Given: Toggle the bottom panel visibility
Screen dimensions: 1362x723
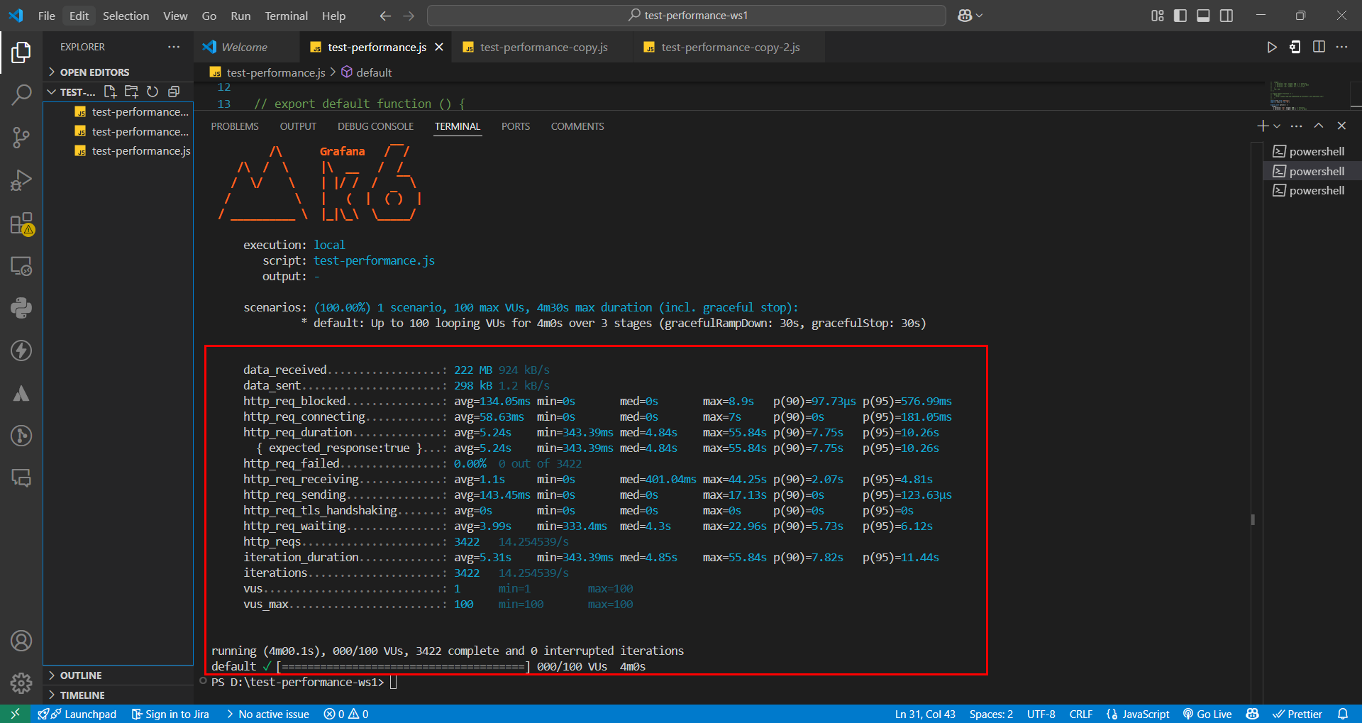Looking at the screenshot, I should 1203,16.
